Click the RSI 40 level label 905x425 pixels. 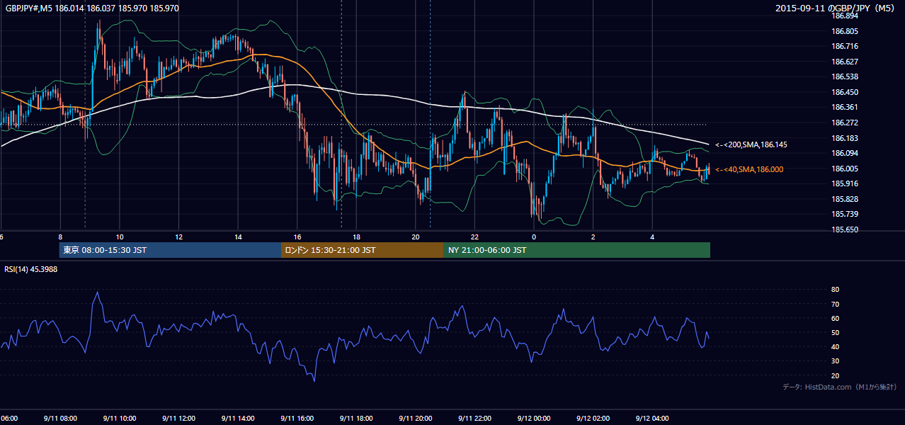(835, 346)
